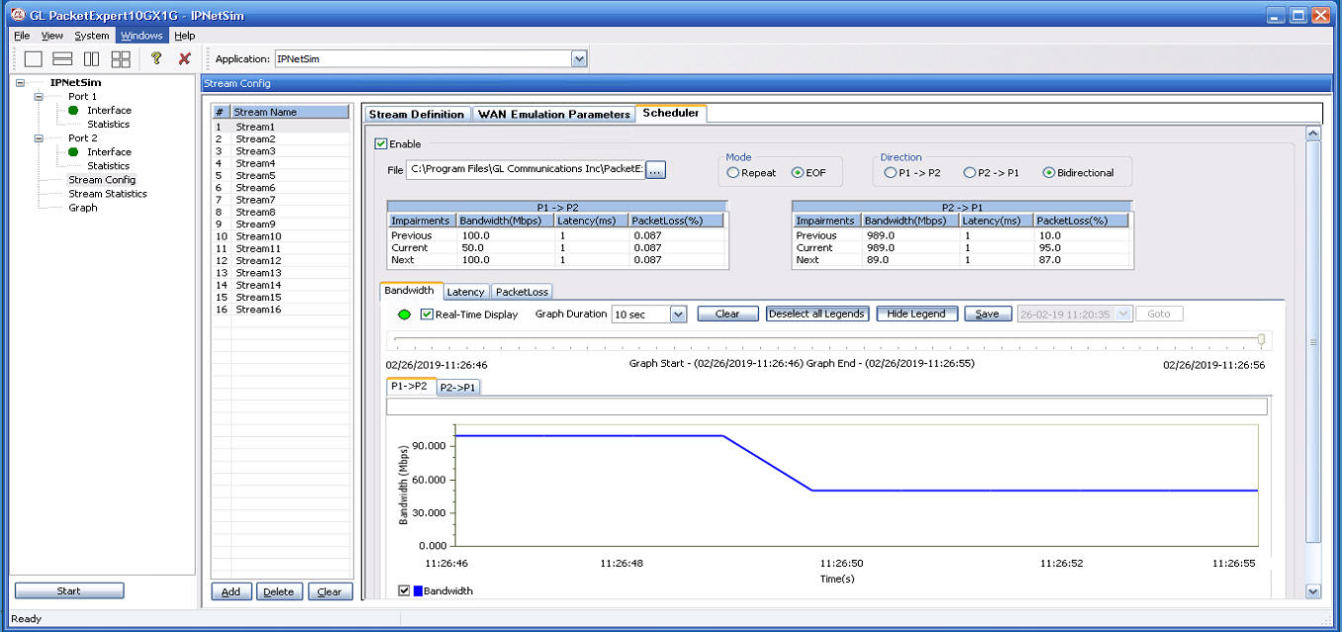Collapse the Port 2 tree node
The image size is (1342, 632).
(x=39, y=138)
